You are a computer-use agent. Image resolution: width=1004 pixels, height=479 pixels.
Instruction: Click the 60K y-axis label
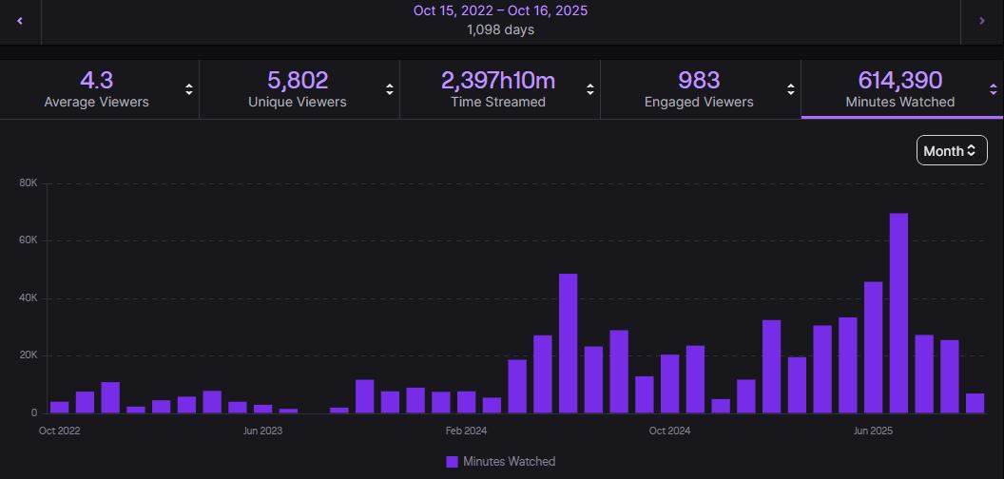coord(29,240)
